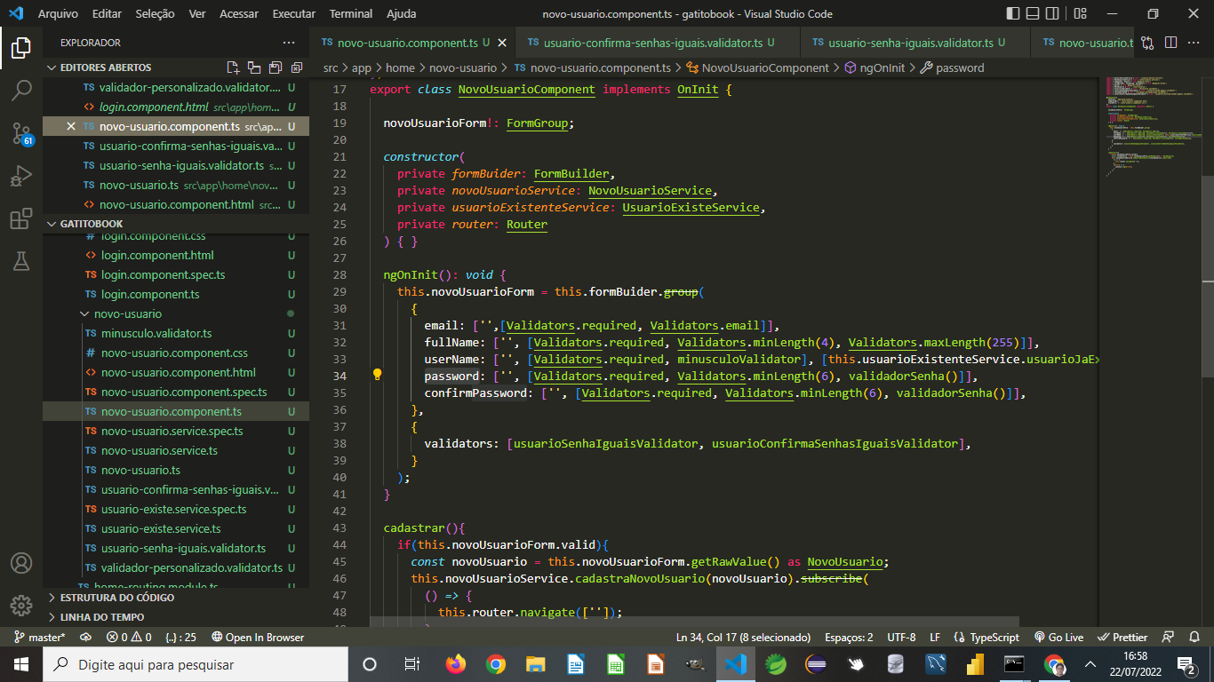Open login.component.html in Open Editors
The width and height of the screenshot is (1214, 682).
[x=176, y=107]
